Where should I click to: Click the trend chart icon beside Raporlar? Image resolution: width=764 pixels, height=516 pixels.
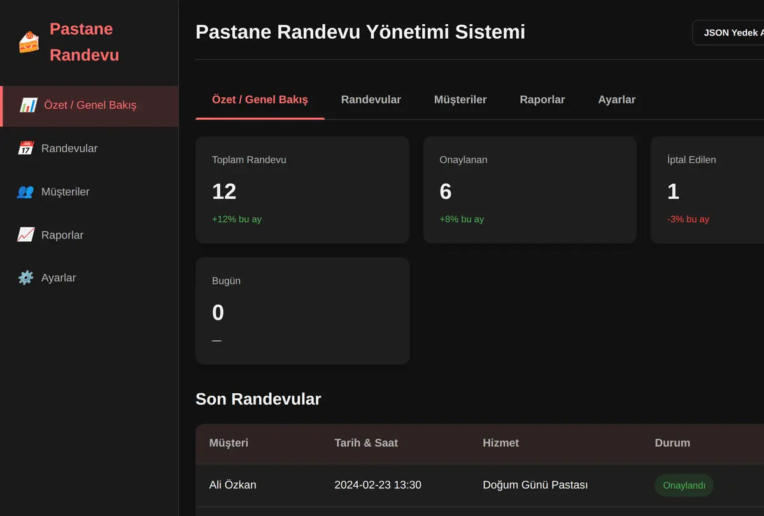[x=25, y=235]
